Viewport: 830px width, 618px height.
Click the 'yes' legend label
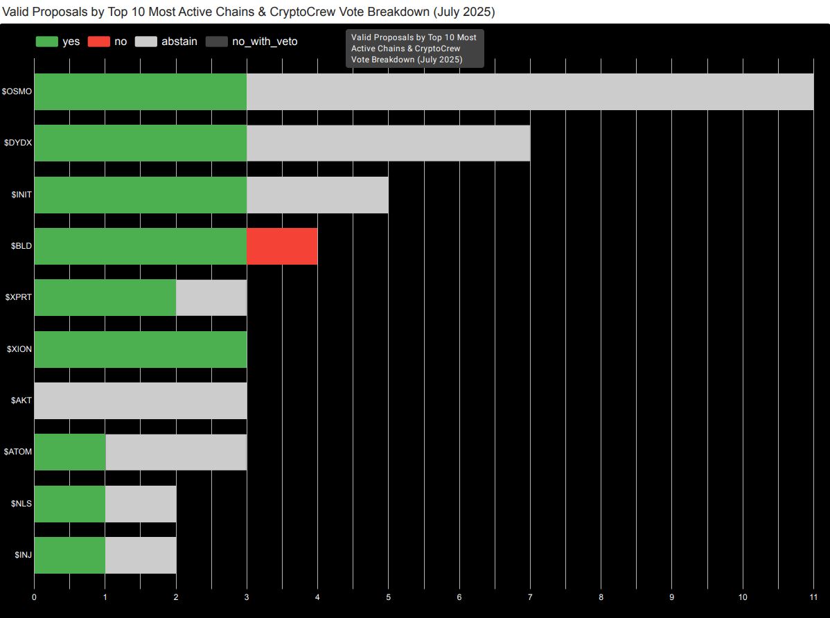tap(71, 42)
